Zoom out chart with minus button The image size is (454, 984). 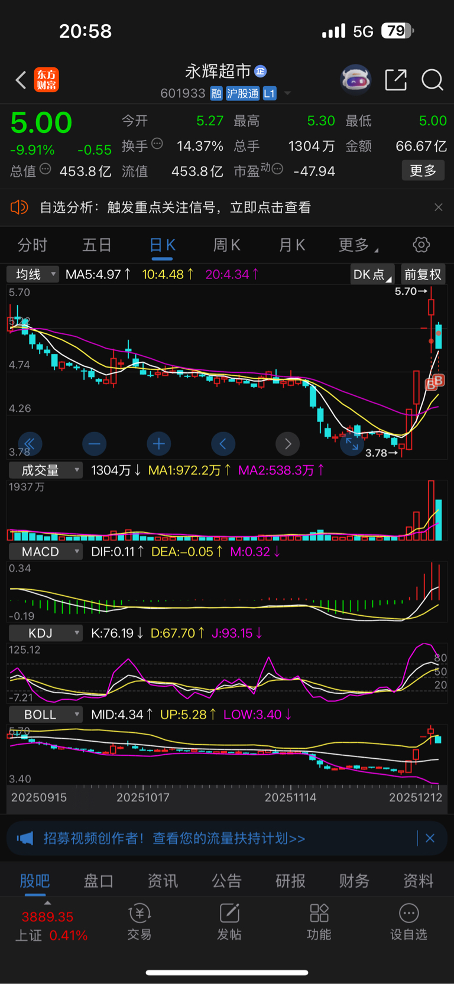click(x=94, y=443)
